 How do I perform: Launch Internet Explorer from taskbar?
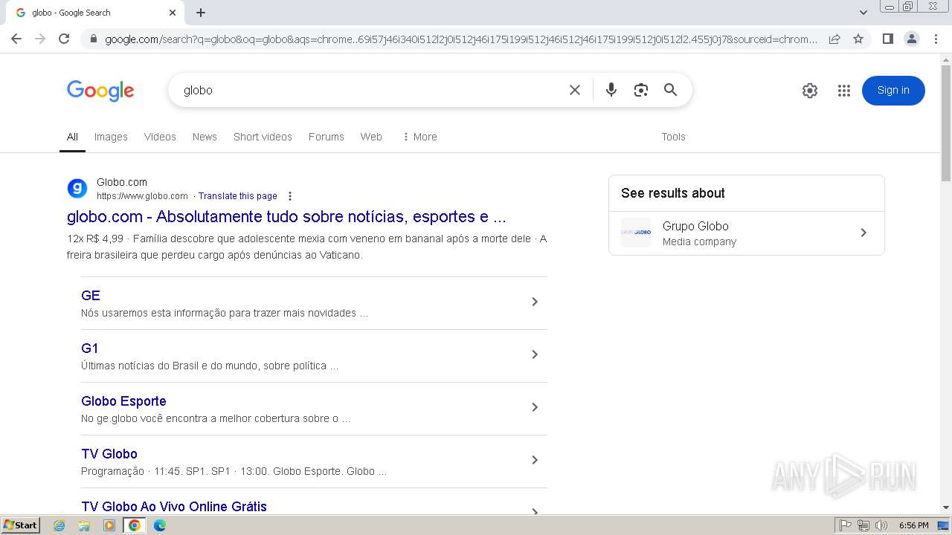tap(59, 525)
